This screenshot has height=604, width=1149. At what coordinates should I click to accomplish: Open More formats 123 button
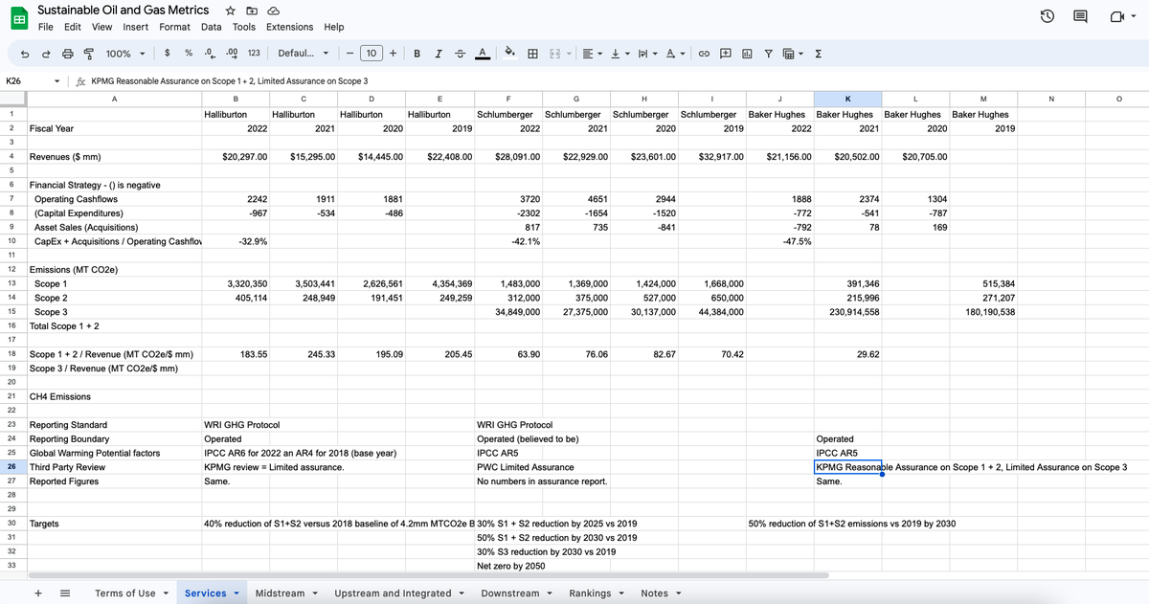coord(254,55)
